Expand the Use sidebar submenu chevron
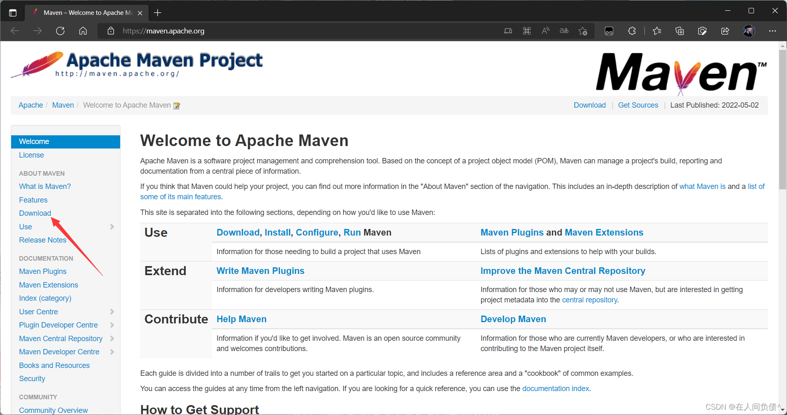The width and height of the screenshot is (787, 415). [112, 226]
